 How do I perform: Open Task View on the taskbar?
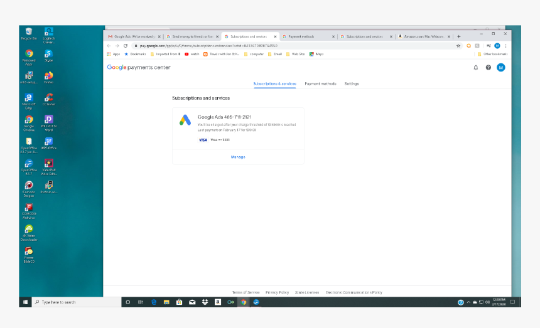tap(140, 302)
